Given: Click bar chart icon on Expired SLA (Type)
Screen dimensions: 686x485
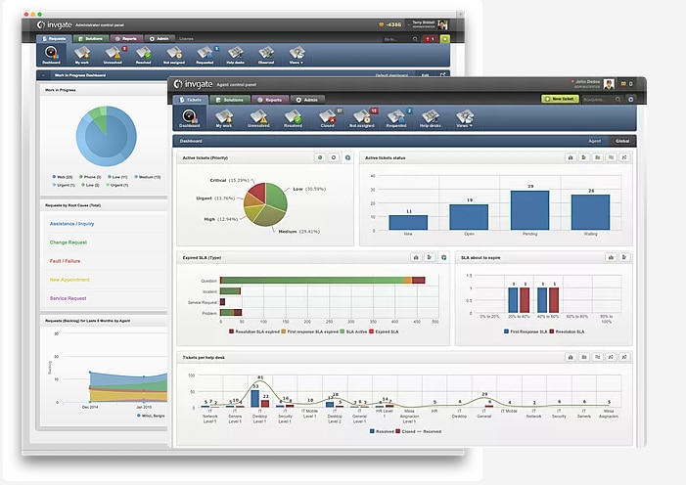Looking at the screenshot, I should click(416, 257).
